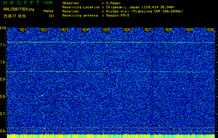Select the count value 141
Screen dimensions: 218x138
pyautogui.click(x=51, y=16)
